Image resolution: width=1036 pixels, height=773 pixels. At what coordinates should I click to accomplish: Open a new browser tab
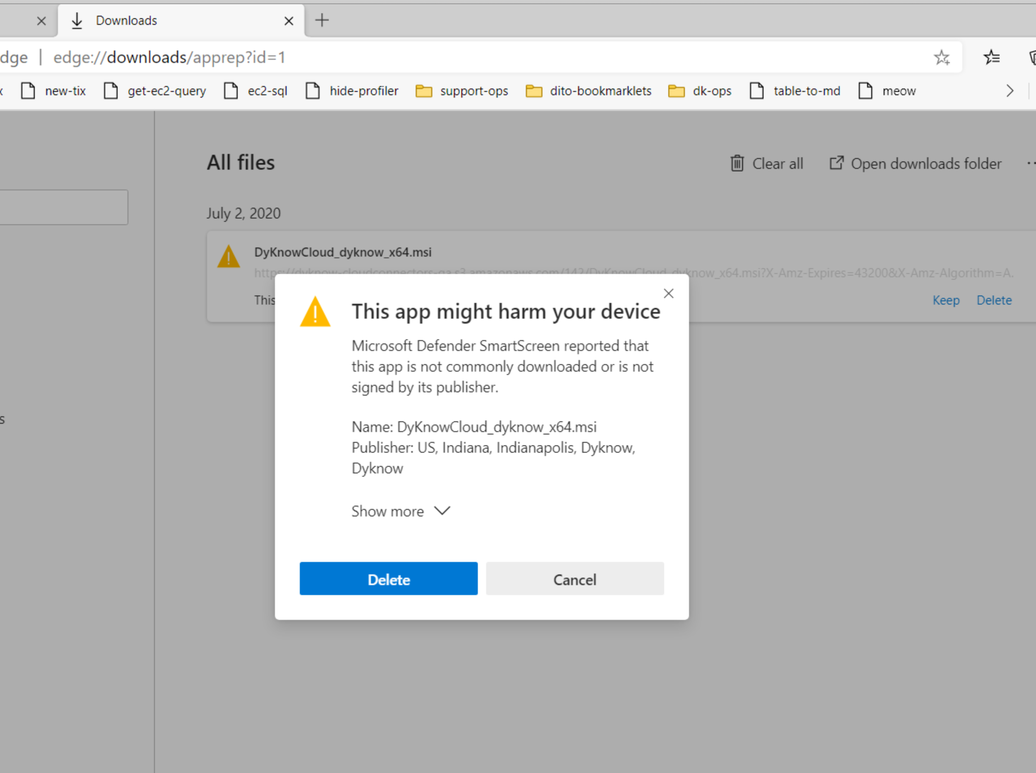point(322,20)
